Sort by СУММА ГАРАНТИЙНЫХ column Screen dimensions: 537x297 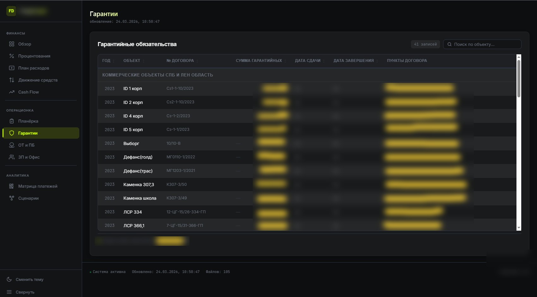(x=261, y=61)
